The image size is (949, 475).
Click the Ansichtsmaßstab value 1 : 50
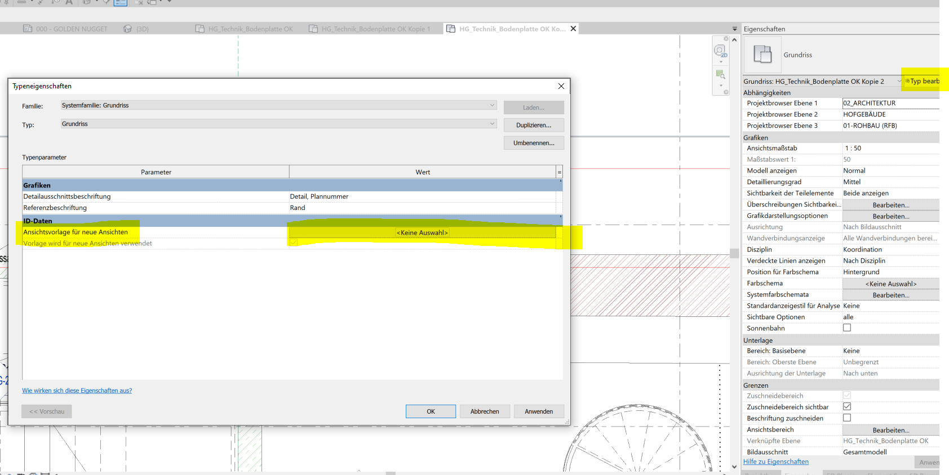pyautogui.click(x=890, y=148)
